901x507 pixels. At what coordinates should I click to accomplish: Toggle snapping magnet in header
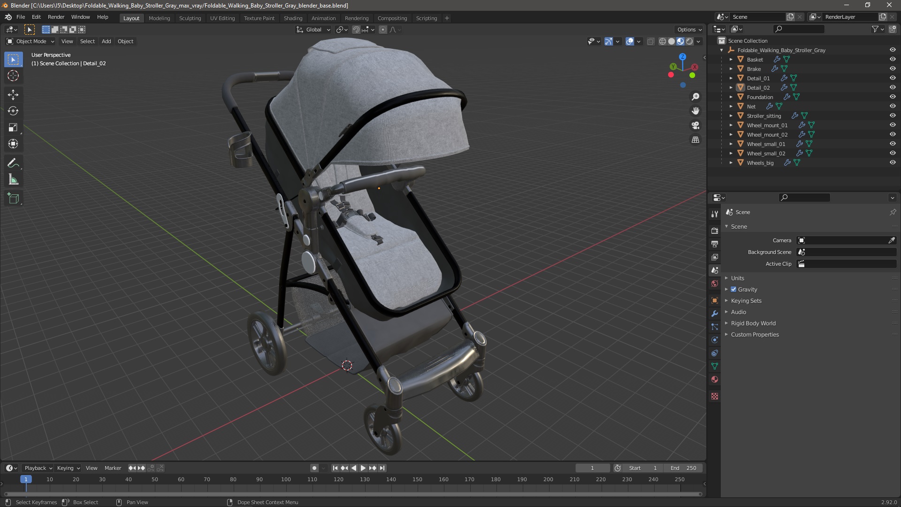[356, 30]
